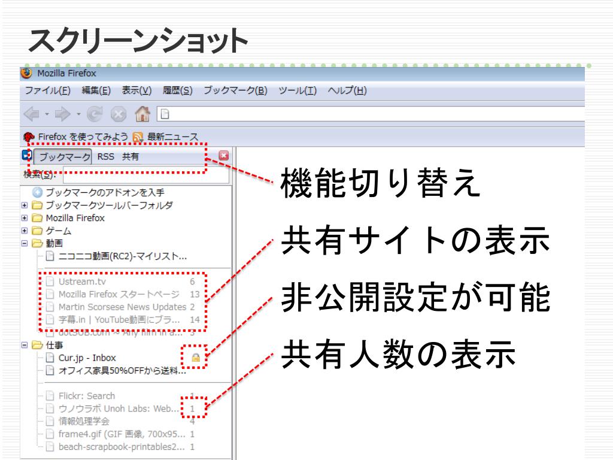Click the Back arrow navigation button

click(x=32, y=114)
